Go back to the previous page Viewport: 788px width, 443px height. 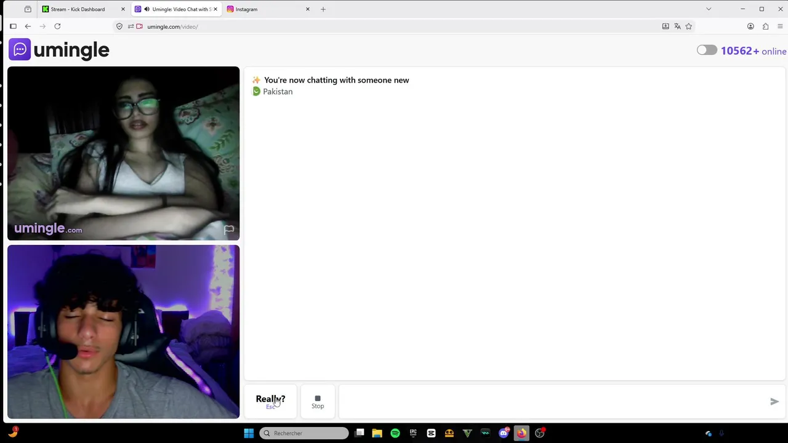[x=28, y=26]
